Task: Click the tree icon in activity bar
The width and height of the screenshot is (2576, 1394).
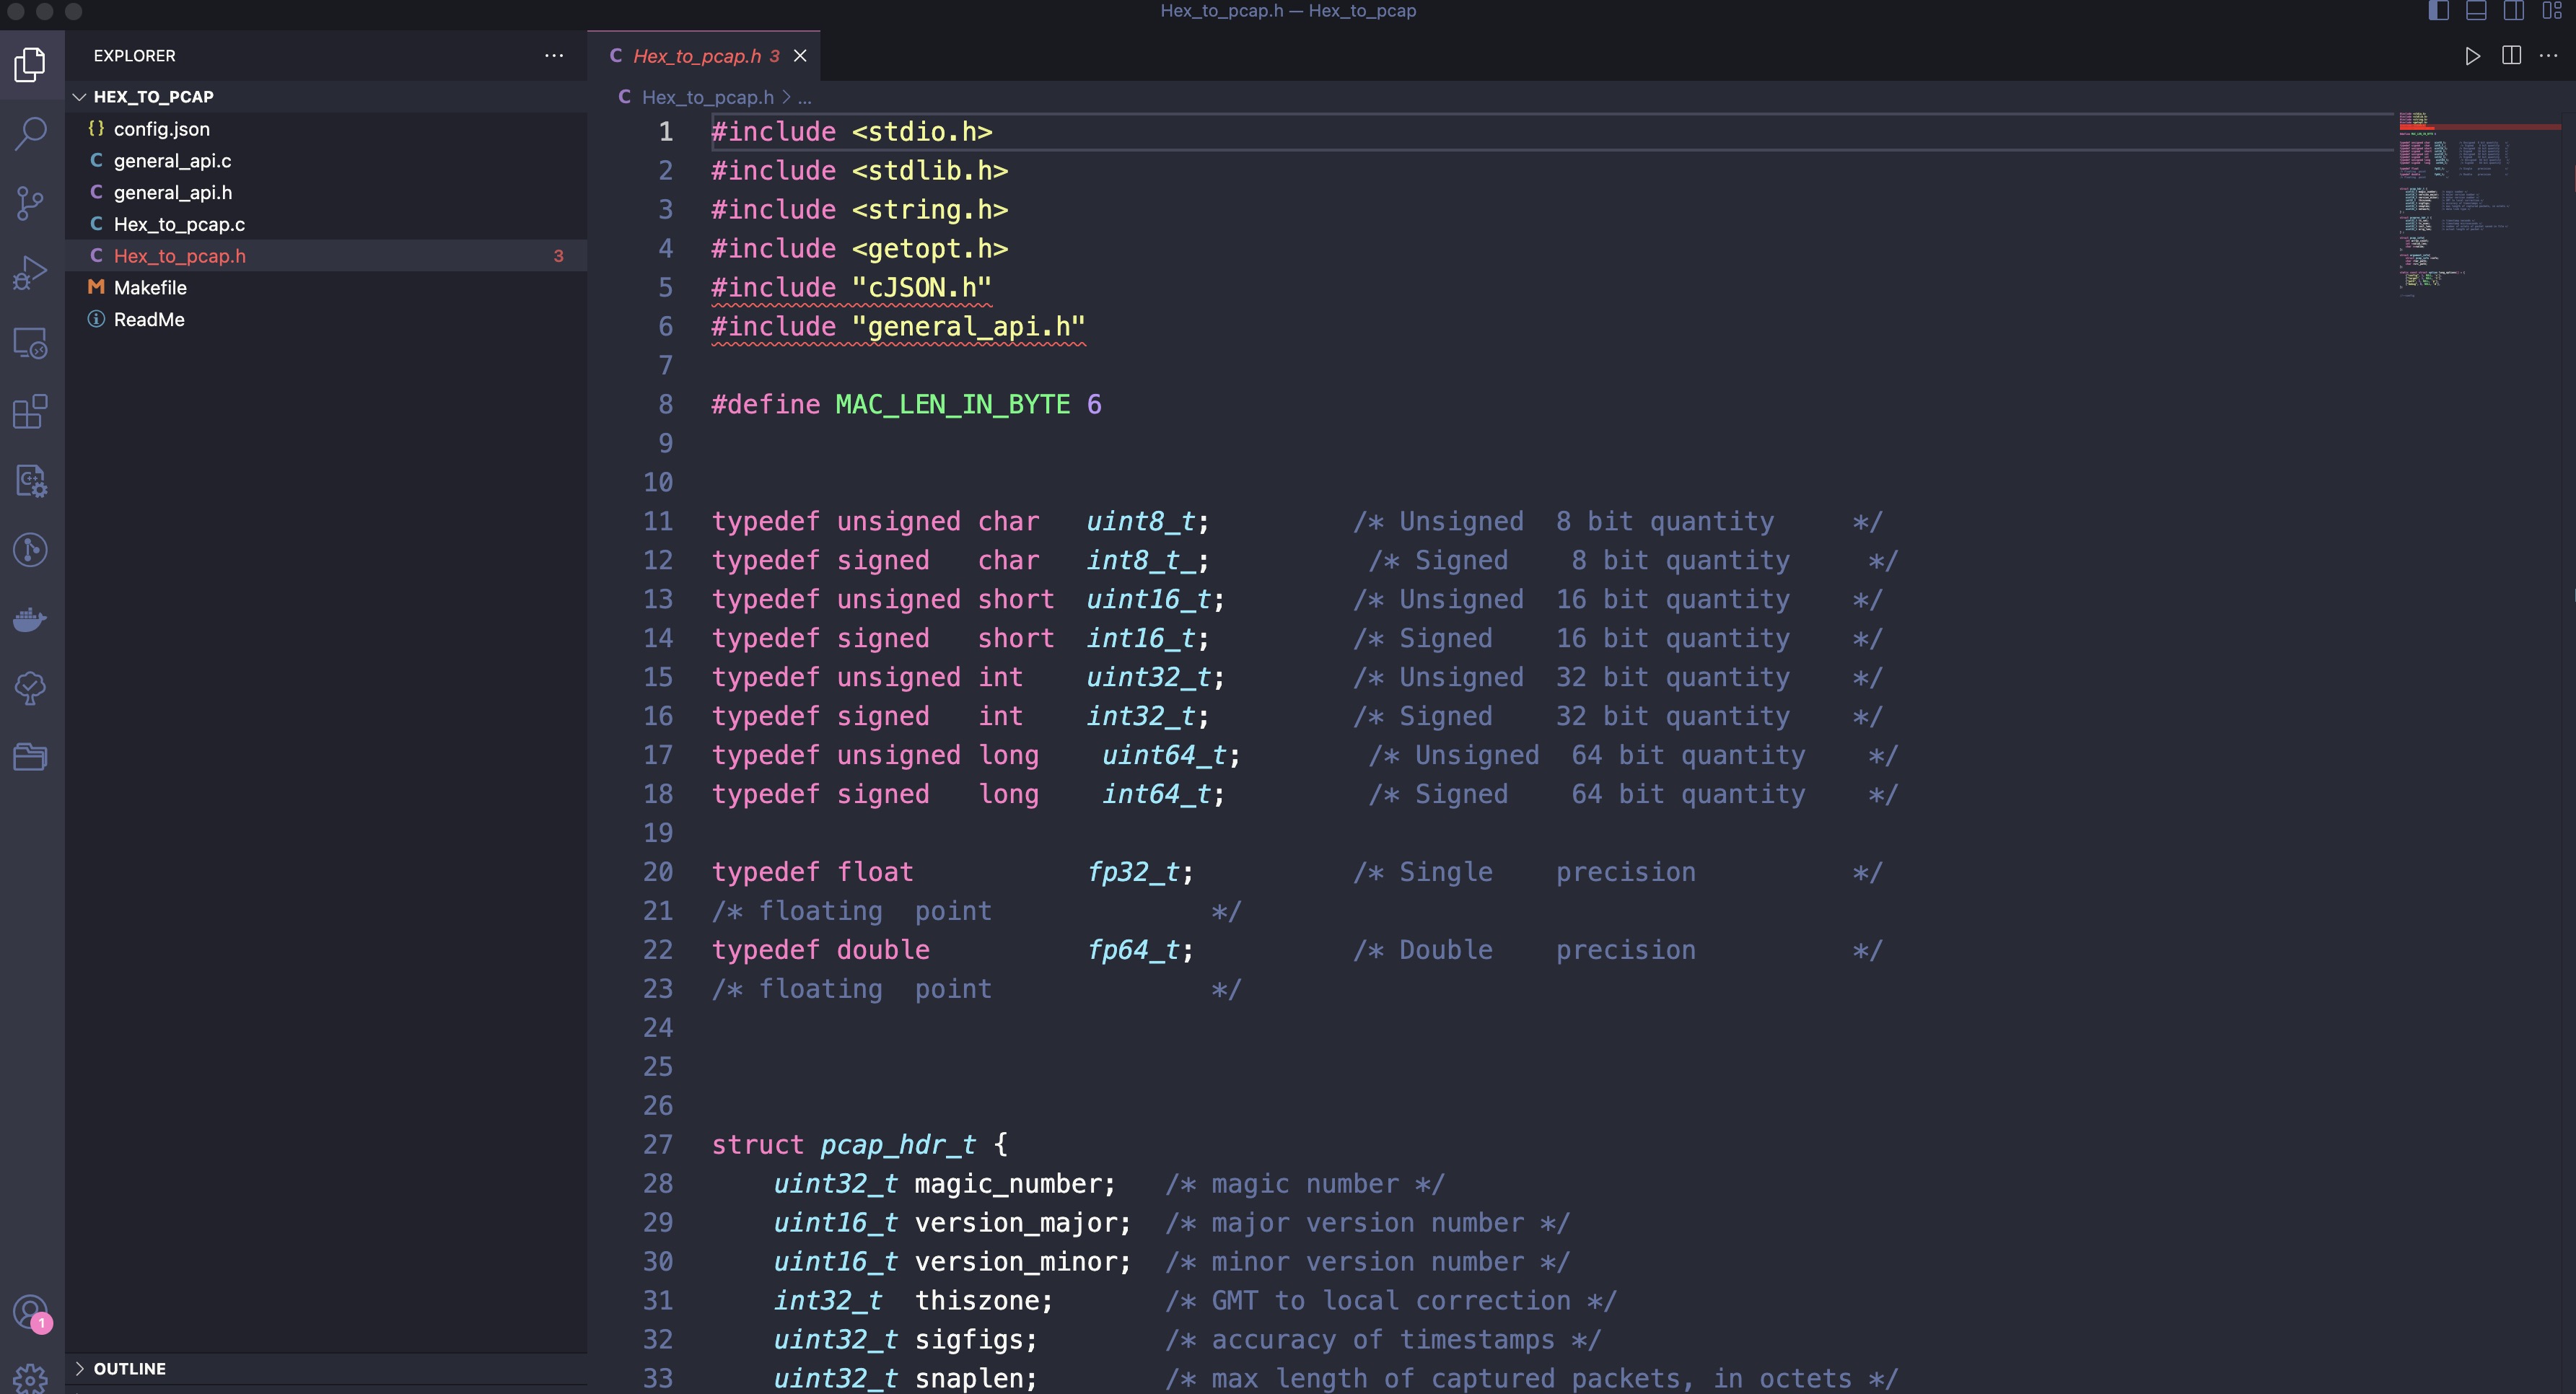Action: click(x=31, y=688)
